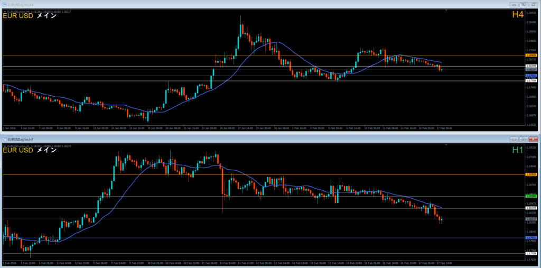Select the blue price level label on H4 chart
The height and width of the screenshot is (268, 541).
point(531,76)
